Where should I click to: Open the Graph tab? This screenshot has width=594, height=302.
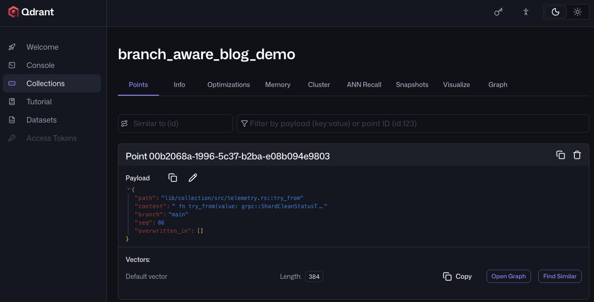coord(498,85)
